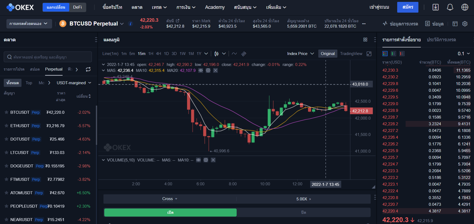Screen dimensions: 474x224
Task: Open Index Price dropdown
Action: (300, 54)
